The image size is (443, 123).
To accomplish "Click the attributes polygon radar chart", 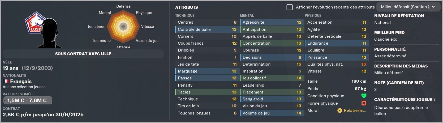I will pyautogui.click(x=123, y=27).
